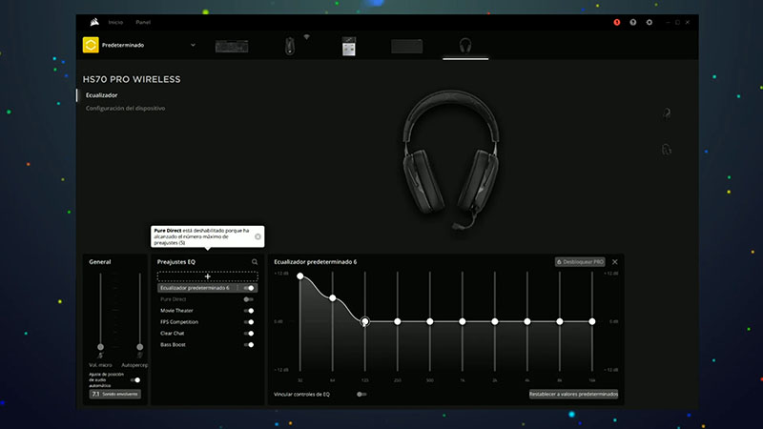Click the lower headset view icon at right
763x429 pixels.
click(x=667, y=150)
